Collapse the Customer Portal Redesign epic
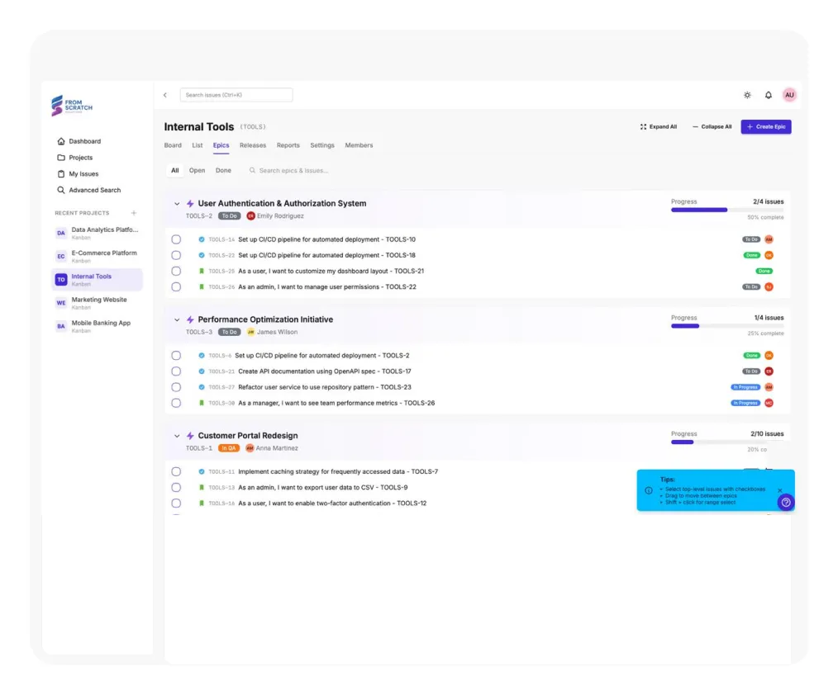The width and height of the screenshot is (838, 695). (177, 436)
